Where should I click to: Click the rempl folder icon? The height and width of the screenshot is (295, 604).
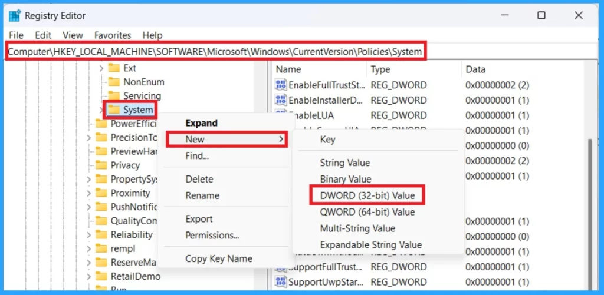tap(101, 248)
